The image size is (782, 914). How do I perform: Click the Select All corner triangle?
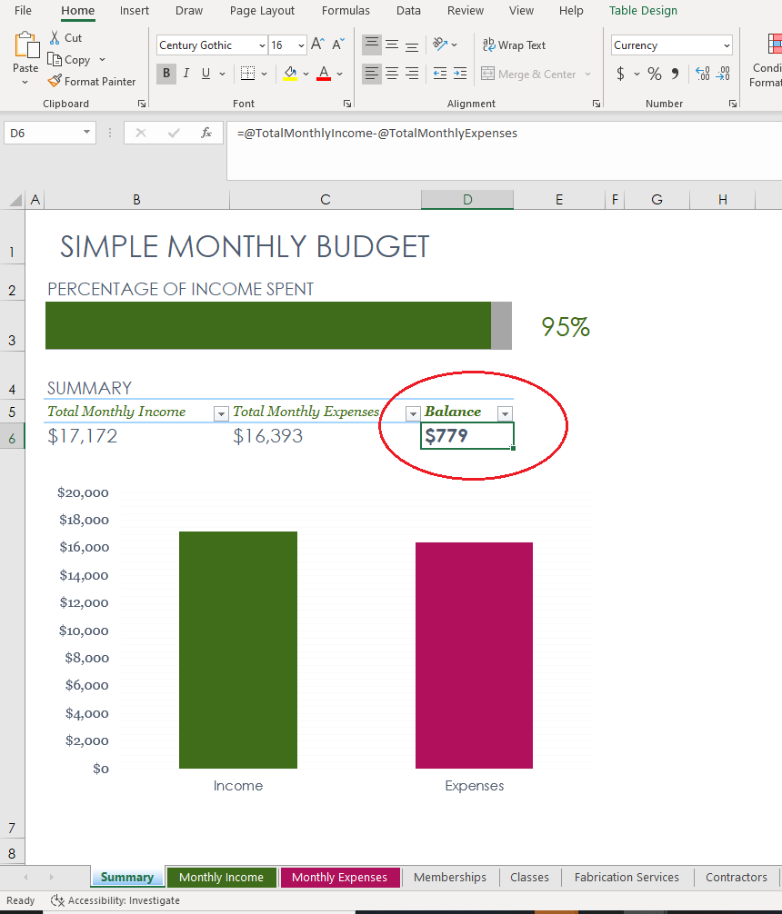pyautogui.click(x=15, y=200)
